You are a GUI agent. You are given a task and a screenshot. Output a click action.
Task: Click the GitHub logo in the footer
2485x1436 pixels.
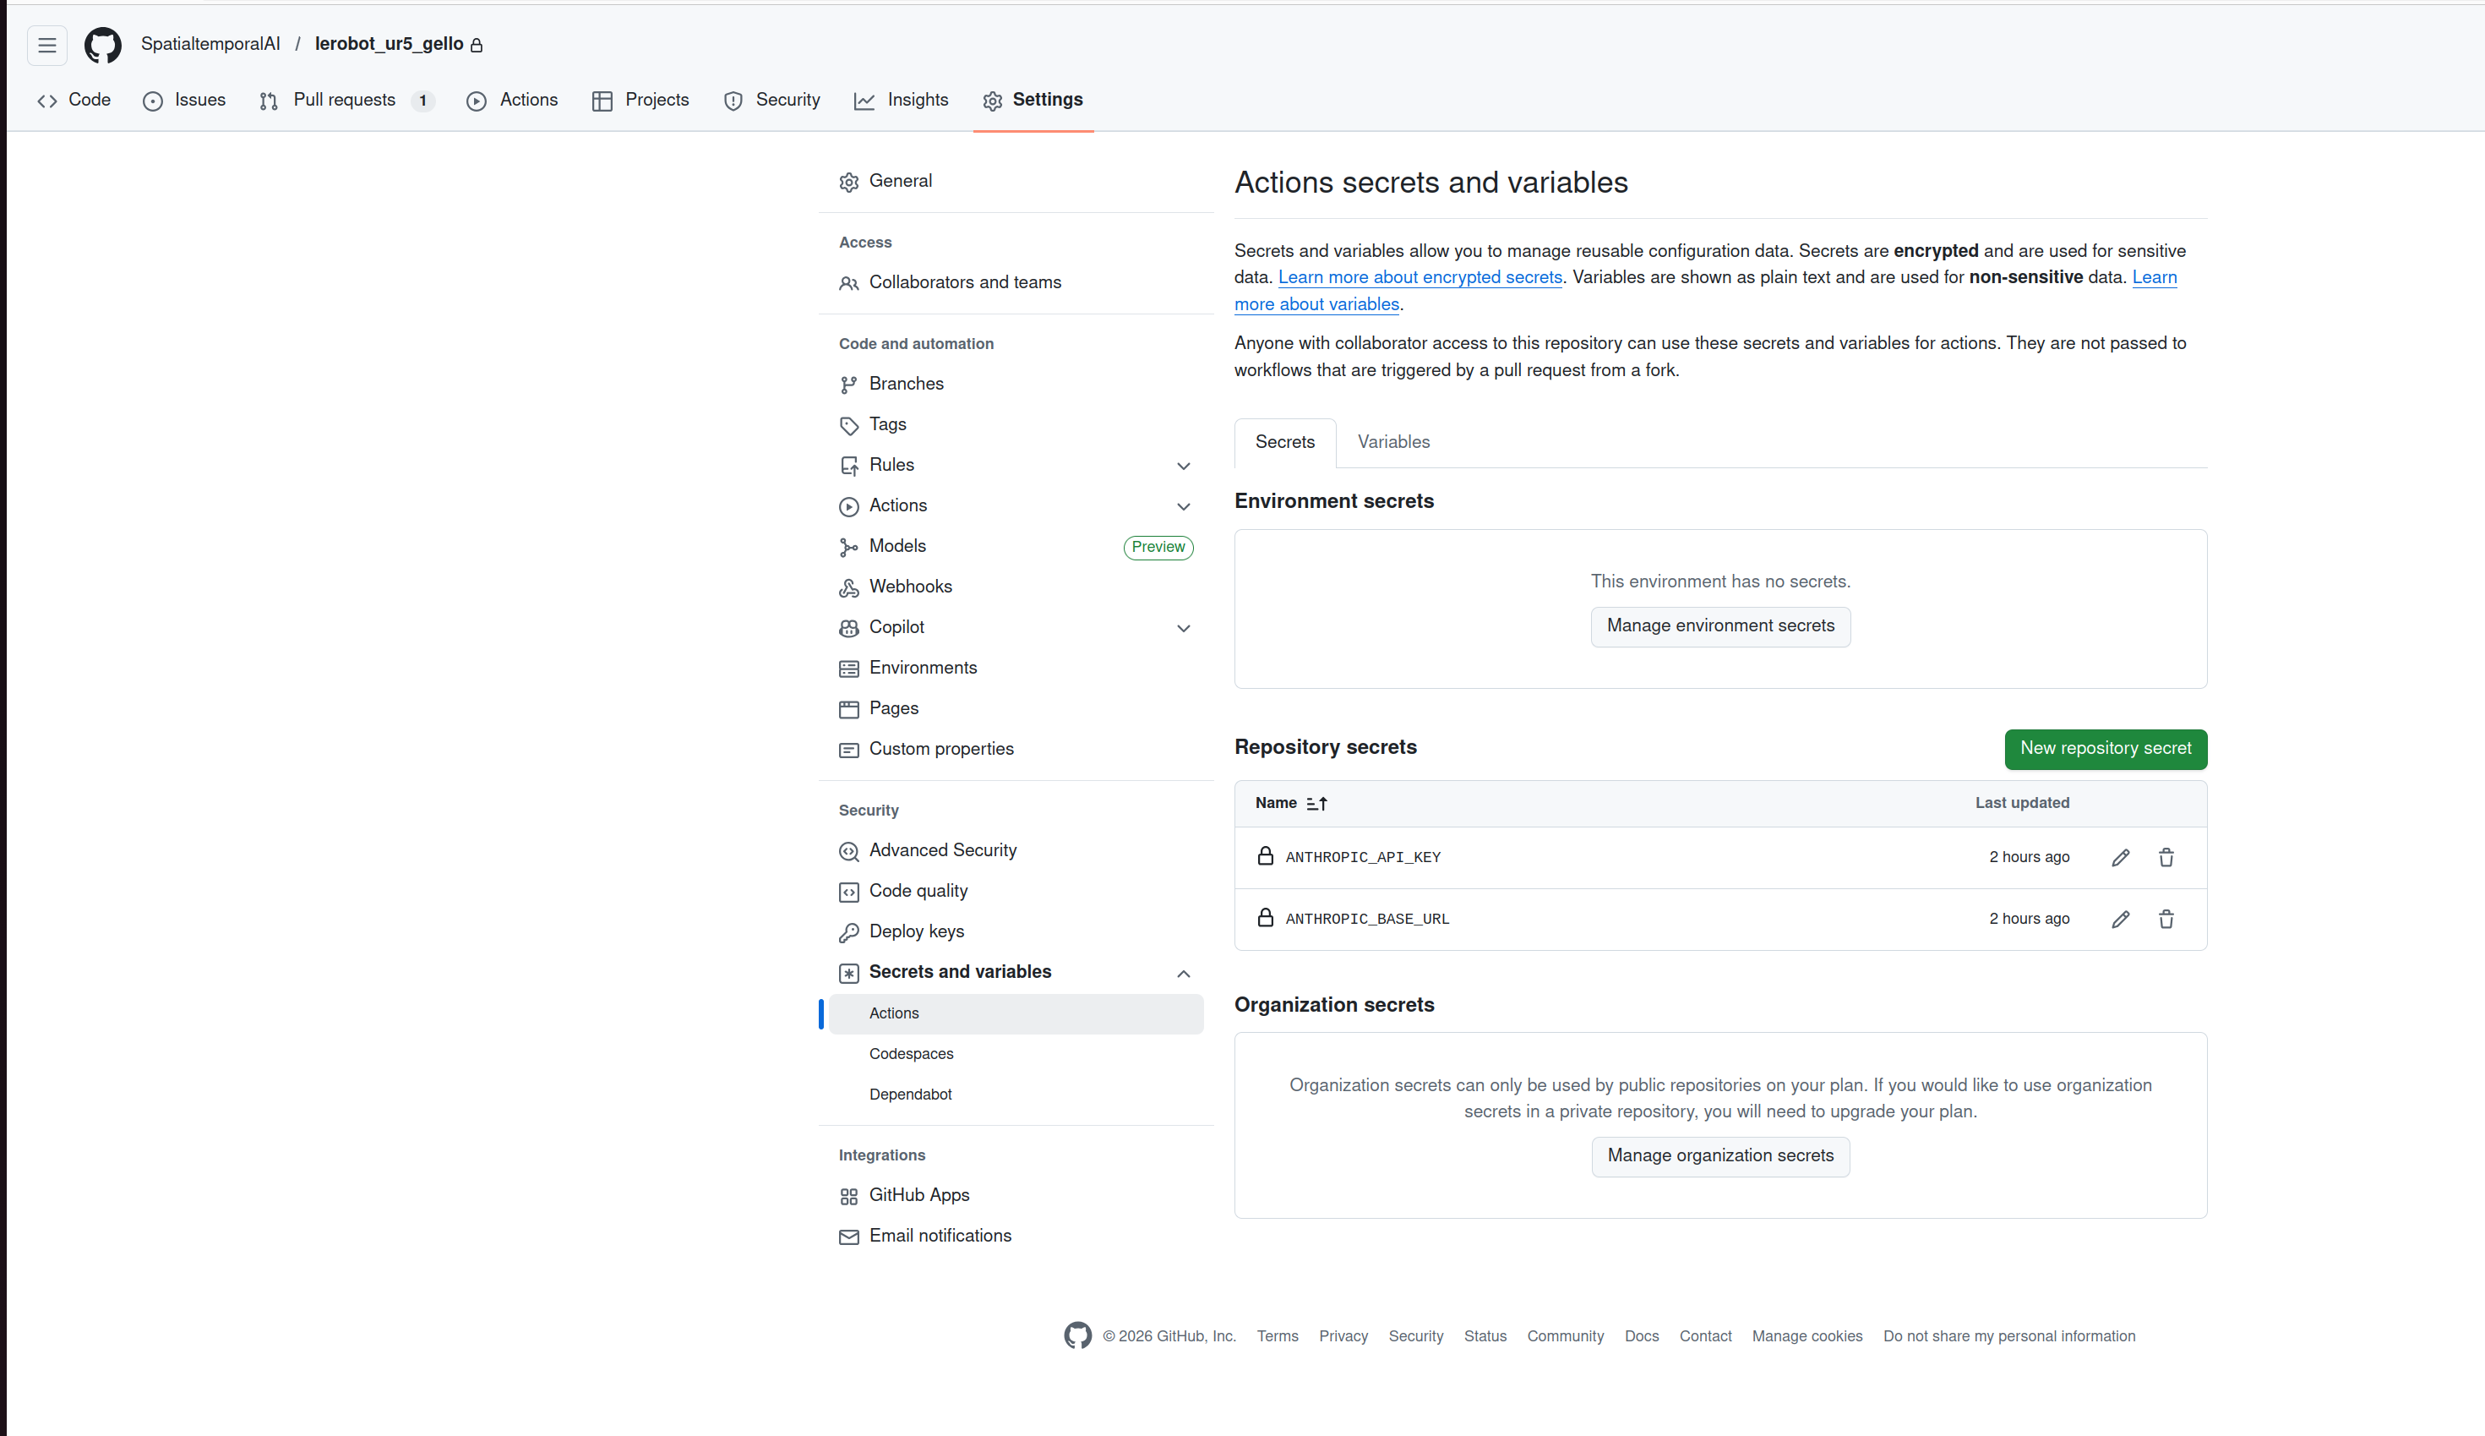(1077, 1335)
